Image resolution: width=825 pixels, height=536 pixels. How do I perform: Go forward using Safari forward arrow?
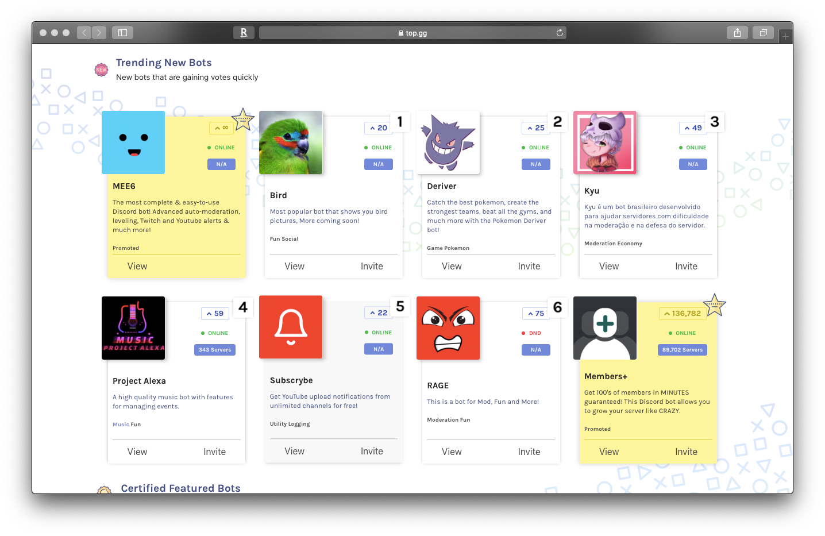[99, 33]
